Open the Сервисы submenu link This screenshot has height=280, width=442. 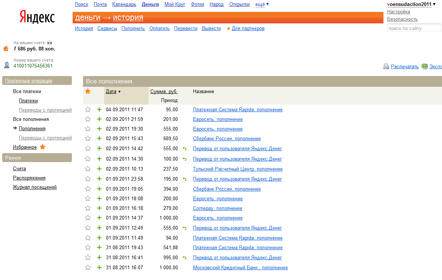pos(107,28)
